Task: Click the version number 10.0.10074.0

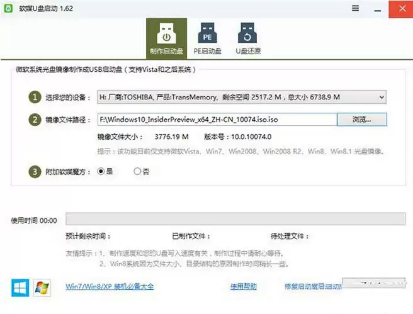Action: pyautogui.click(x=251, y=137)
